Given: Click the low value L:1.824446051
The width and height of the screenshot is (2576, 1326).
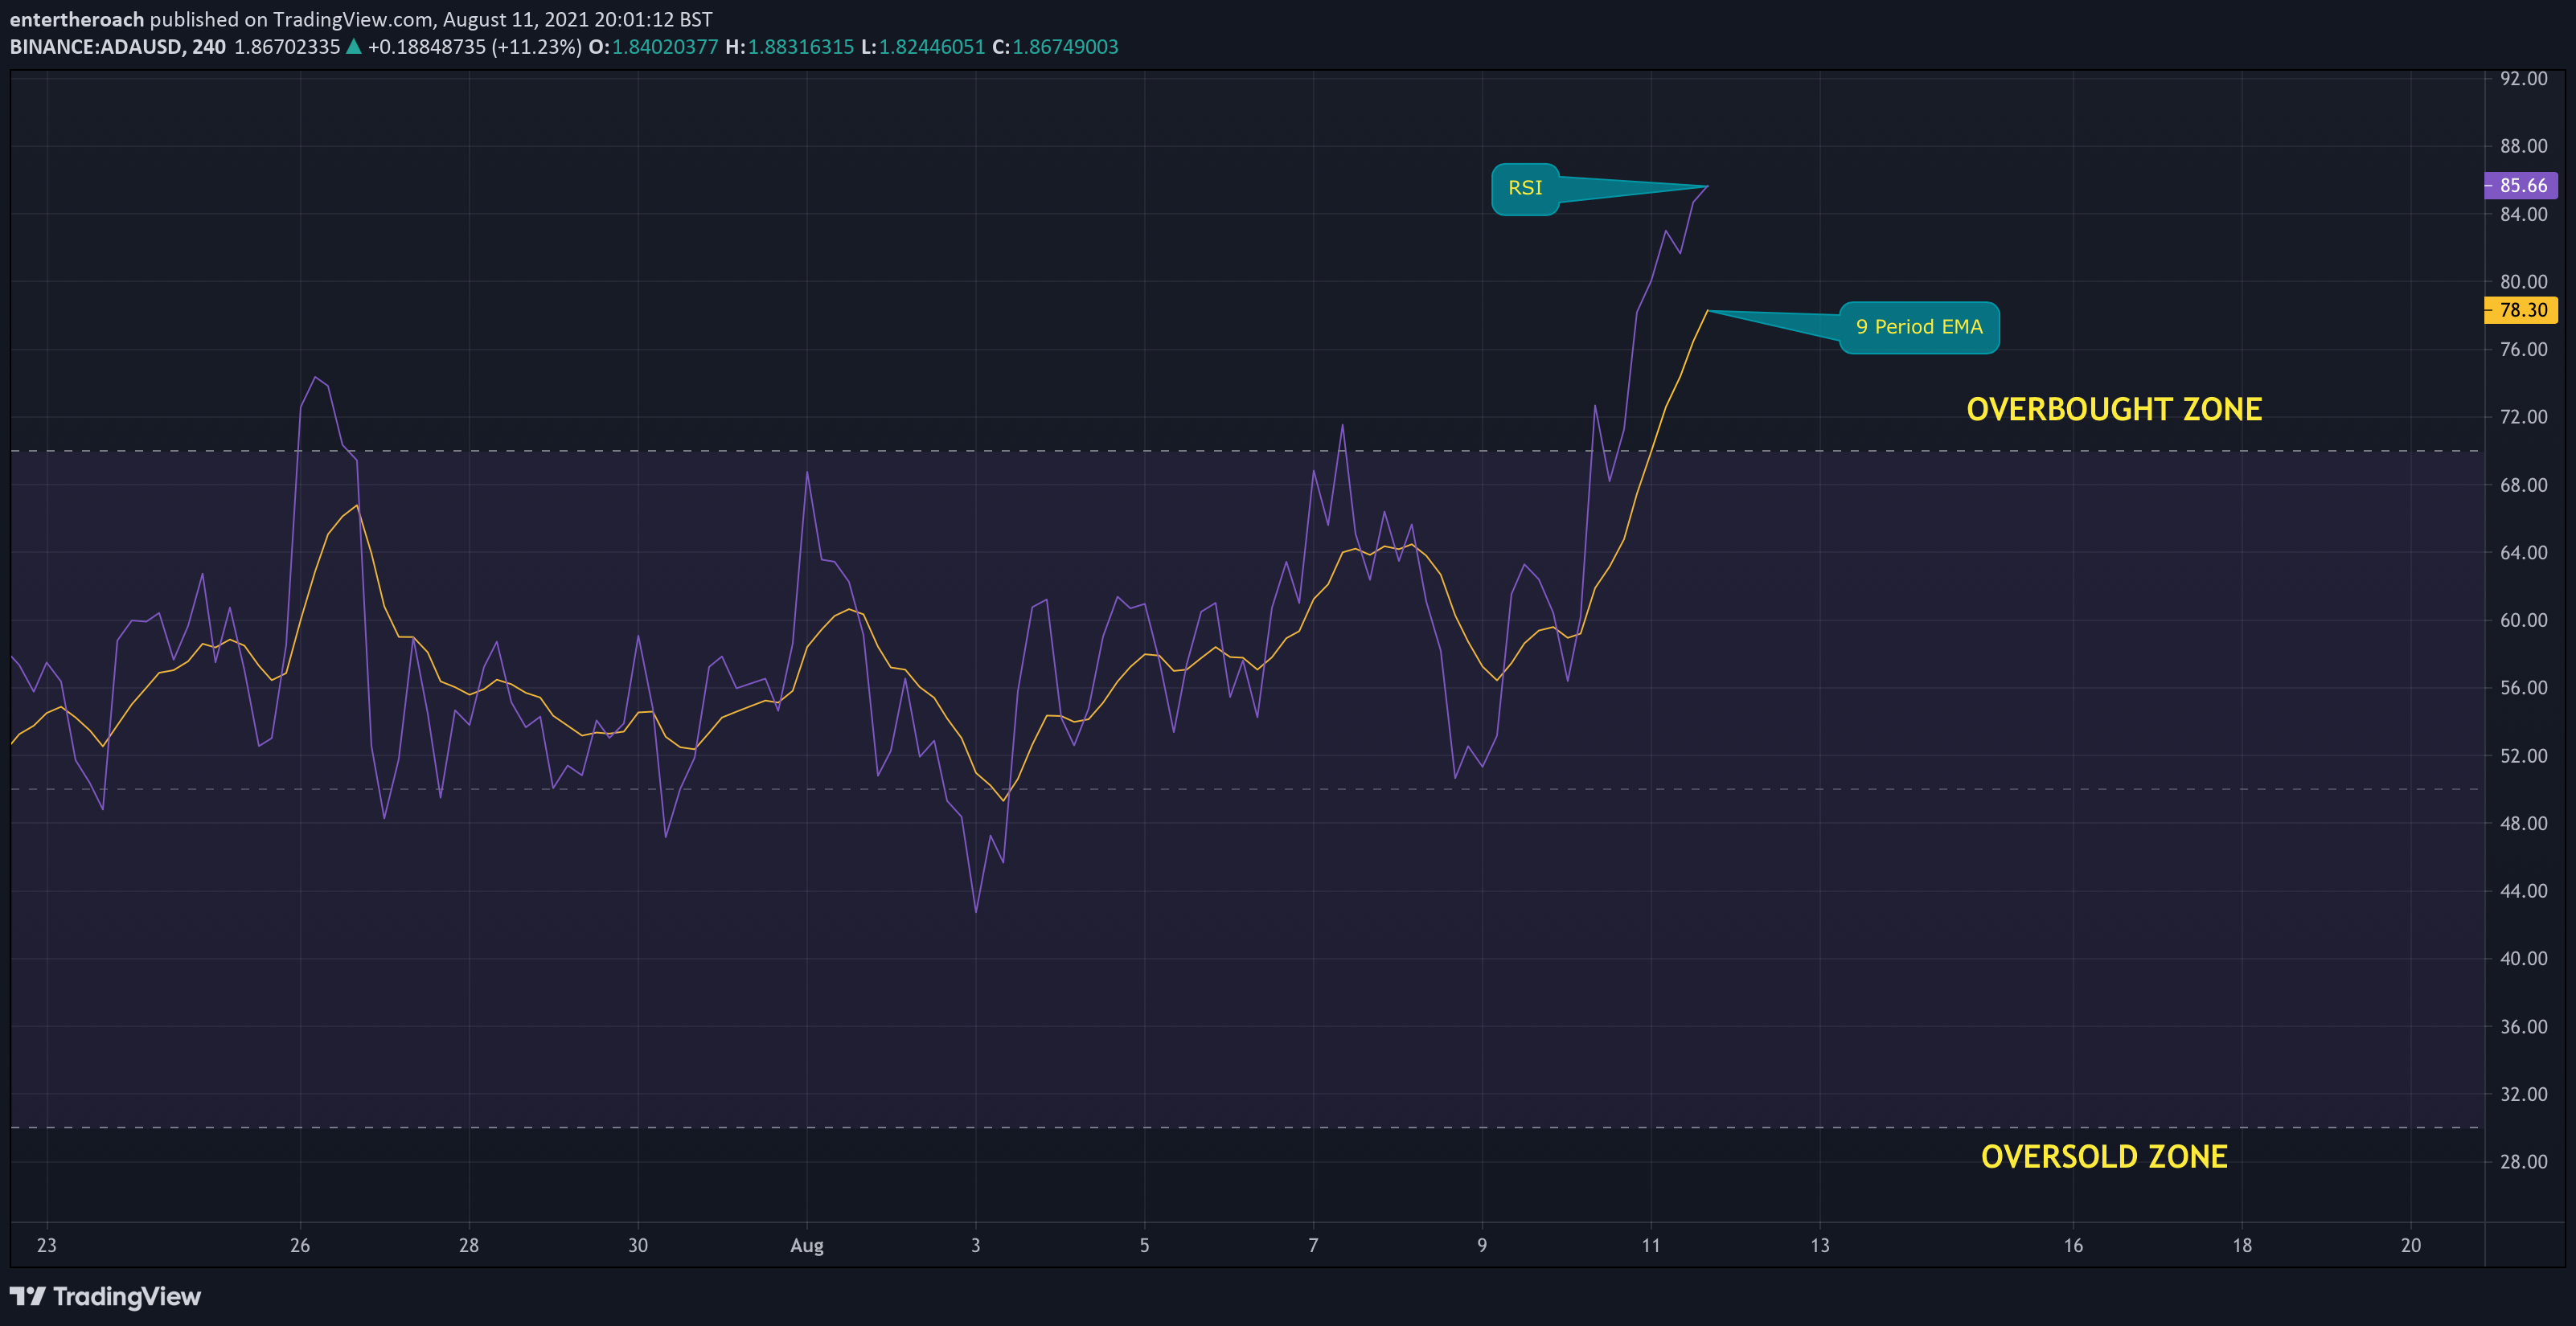Looking at the screenshot, I should (923, 47).
